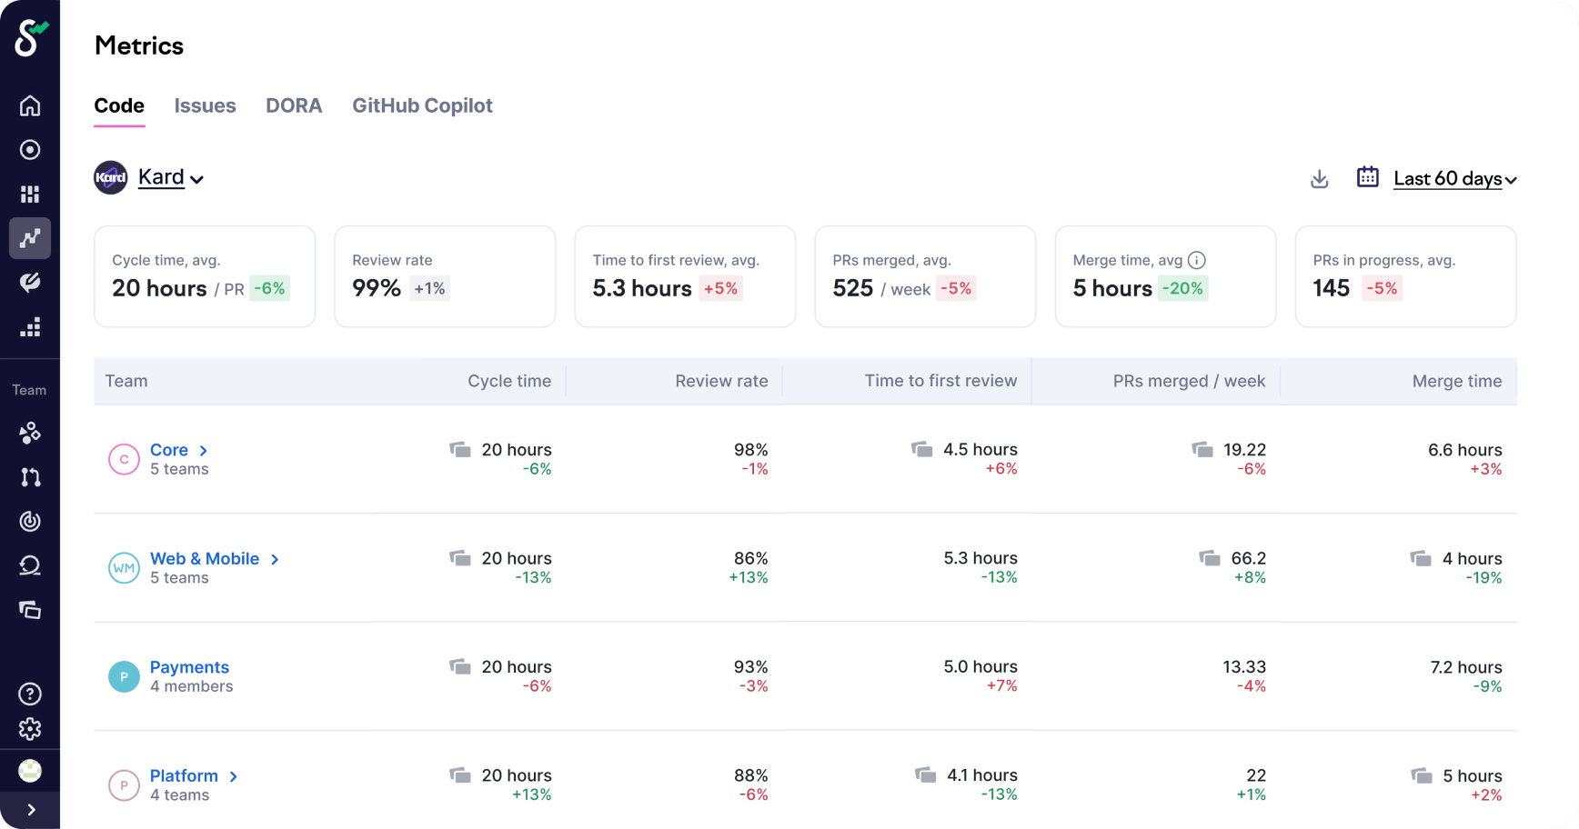
Task: Switch to the DORA tab
Action: (294, 106)
